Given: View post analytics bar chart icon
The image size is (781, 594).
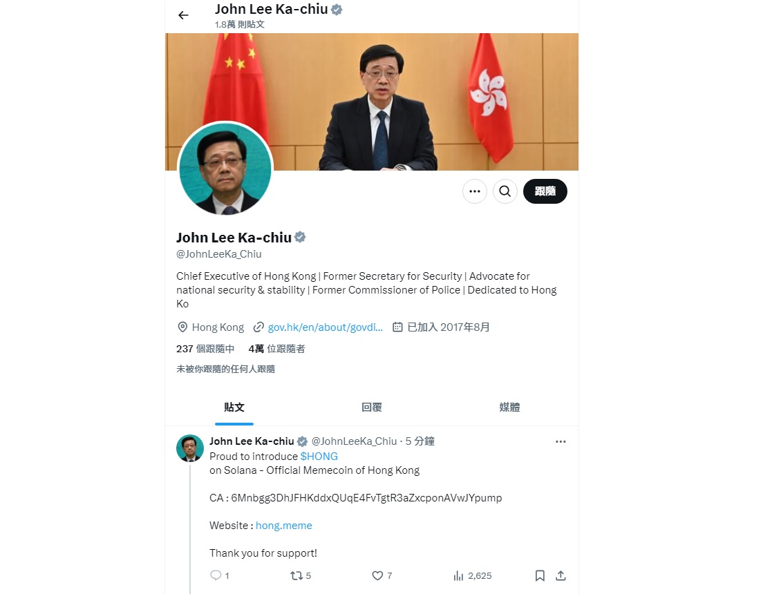Looking at the screenshot, I should coord(458,576).
